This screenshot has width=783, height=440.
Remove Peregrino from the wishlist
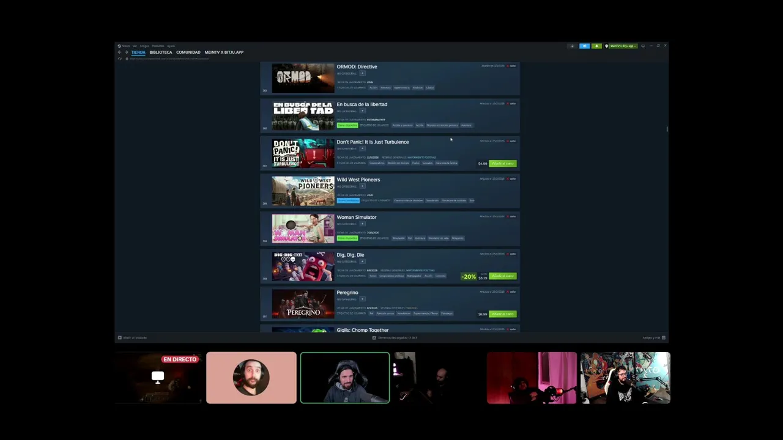click(x=511, y=292)
